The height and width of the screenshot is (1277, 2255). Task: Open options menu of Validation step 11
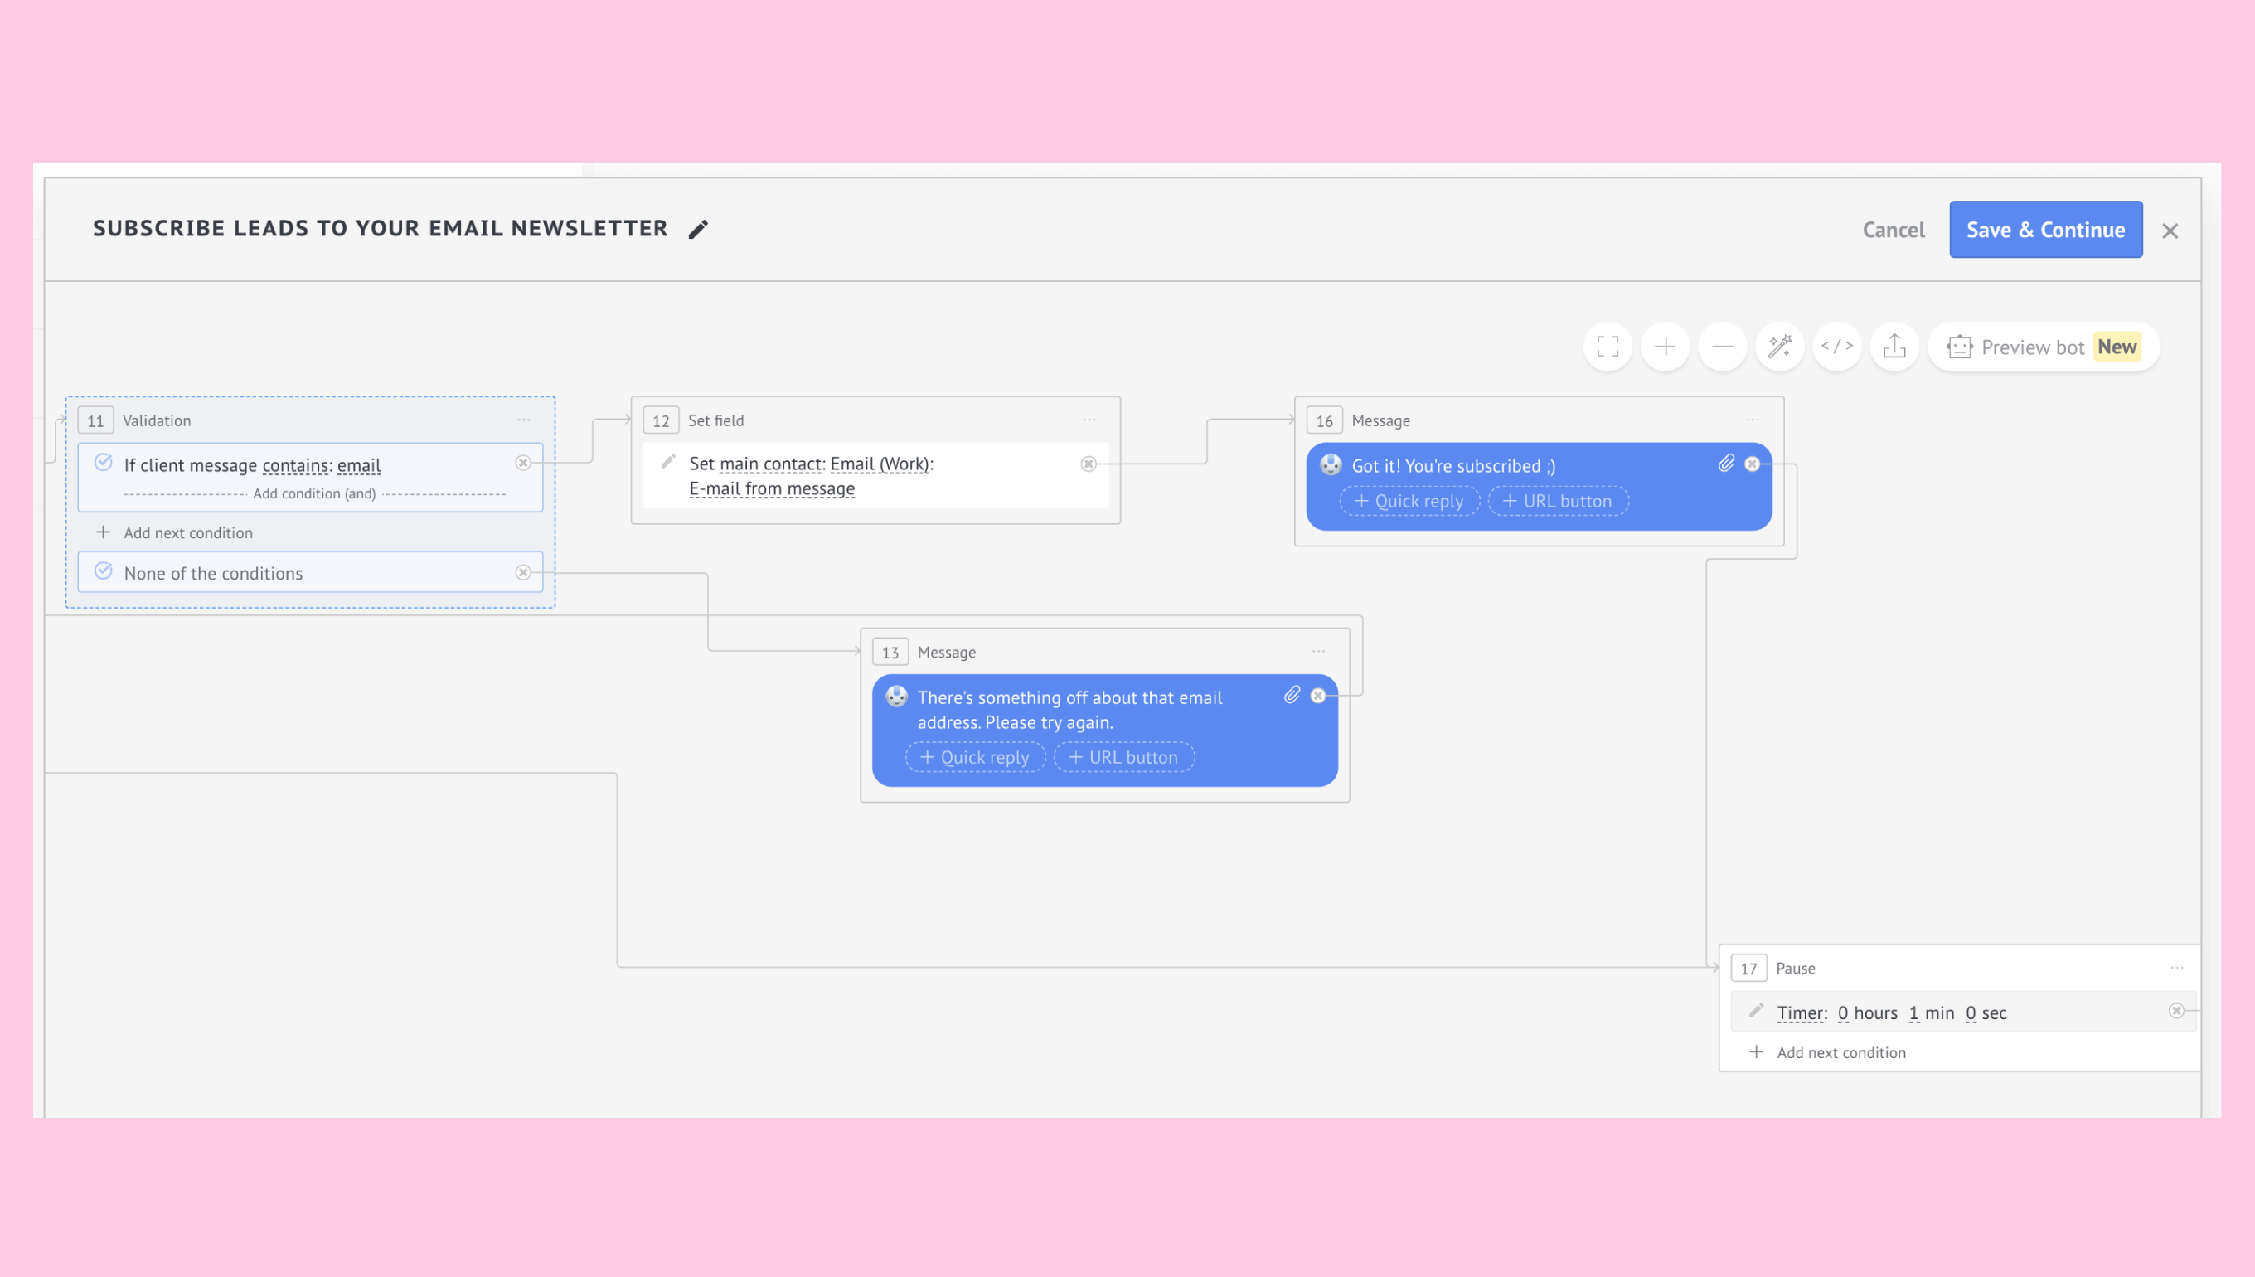523,420
